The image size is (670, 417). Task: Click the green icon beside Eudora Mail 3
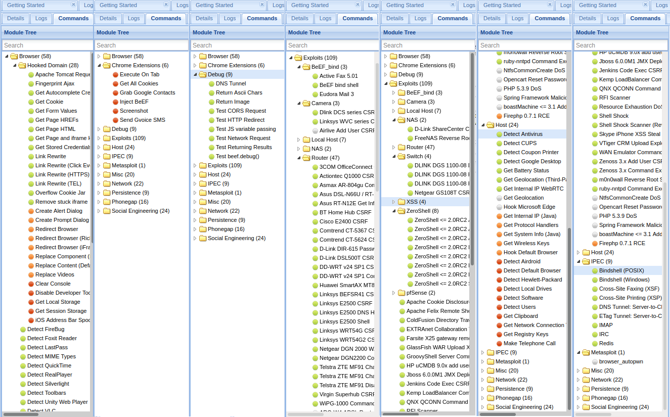click(x=315, y=94)
